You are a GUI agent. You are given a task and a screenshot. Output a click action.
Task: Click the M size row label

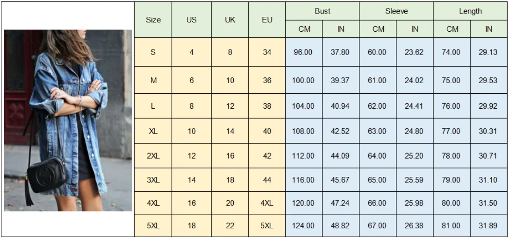pyautogui.click(x=153, y=80)
